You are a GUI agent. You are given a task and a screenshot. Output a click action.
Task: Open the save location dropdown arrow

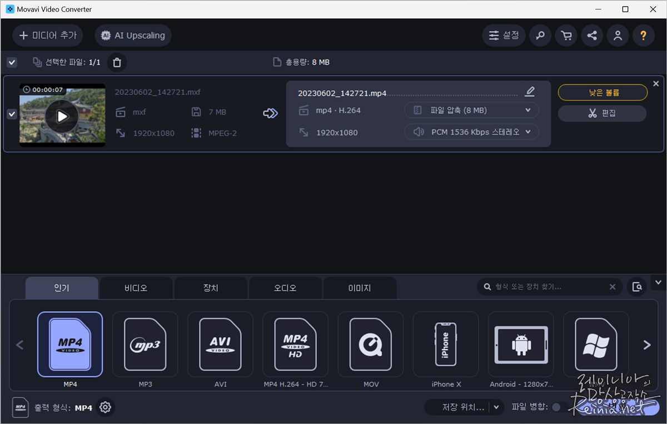pos(496,407)
